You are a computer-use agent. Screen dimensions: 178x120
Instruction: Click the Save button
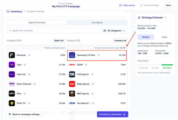168,5
